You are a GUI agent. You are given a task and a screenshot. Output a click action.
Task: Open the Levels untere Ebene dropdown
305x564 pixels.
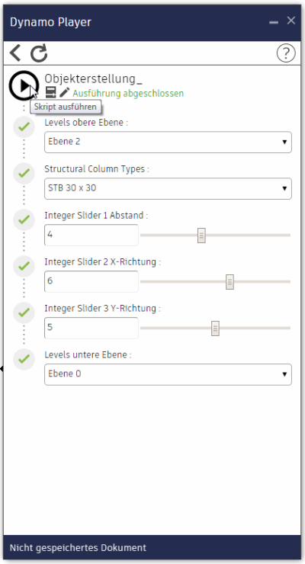point(168,374)
